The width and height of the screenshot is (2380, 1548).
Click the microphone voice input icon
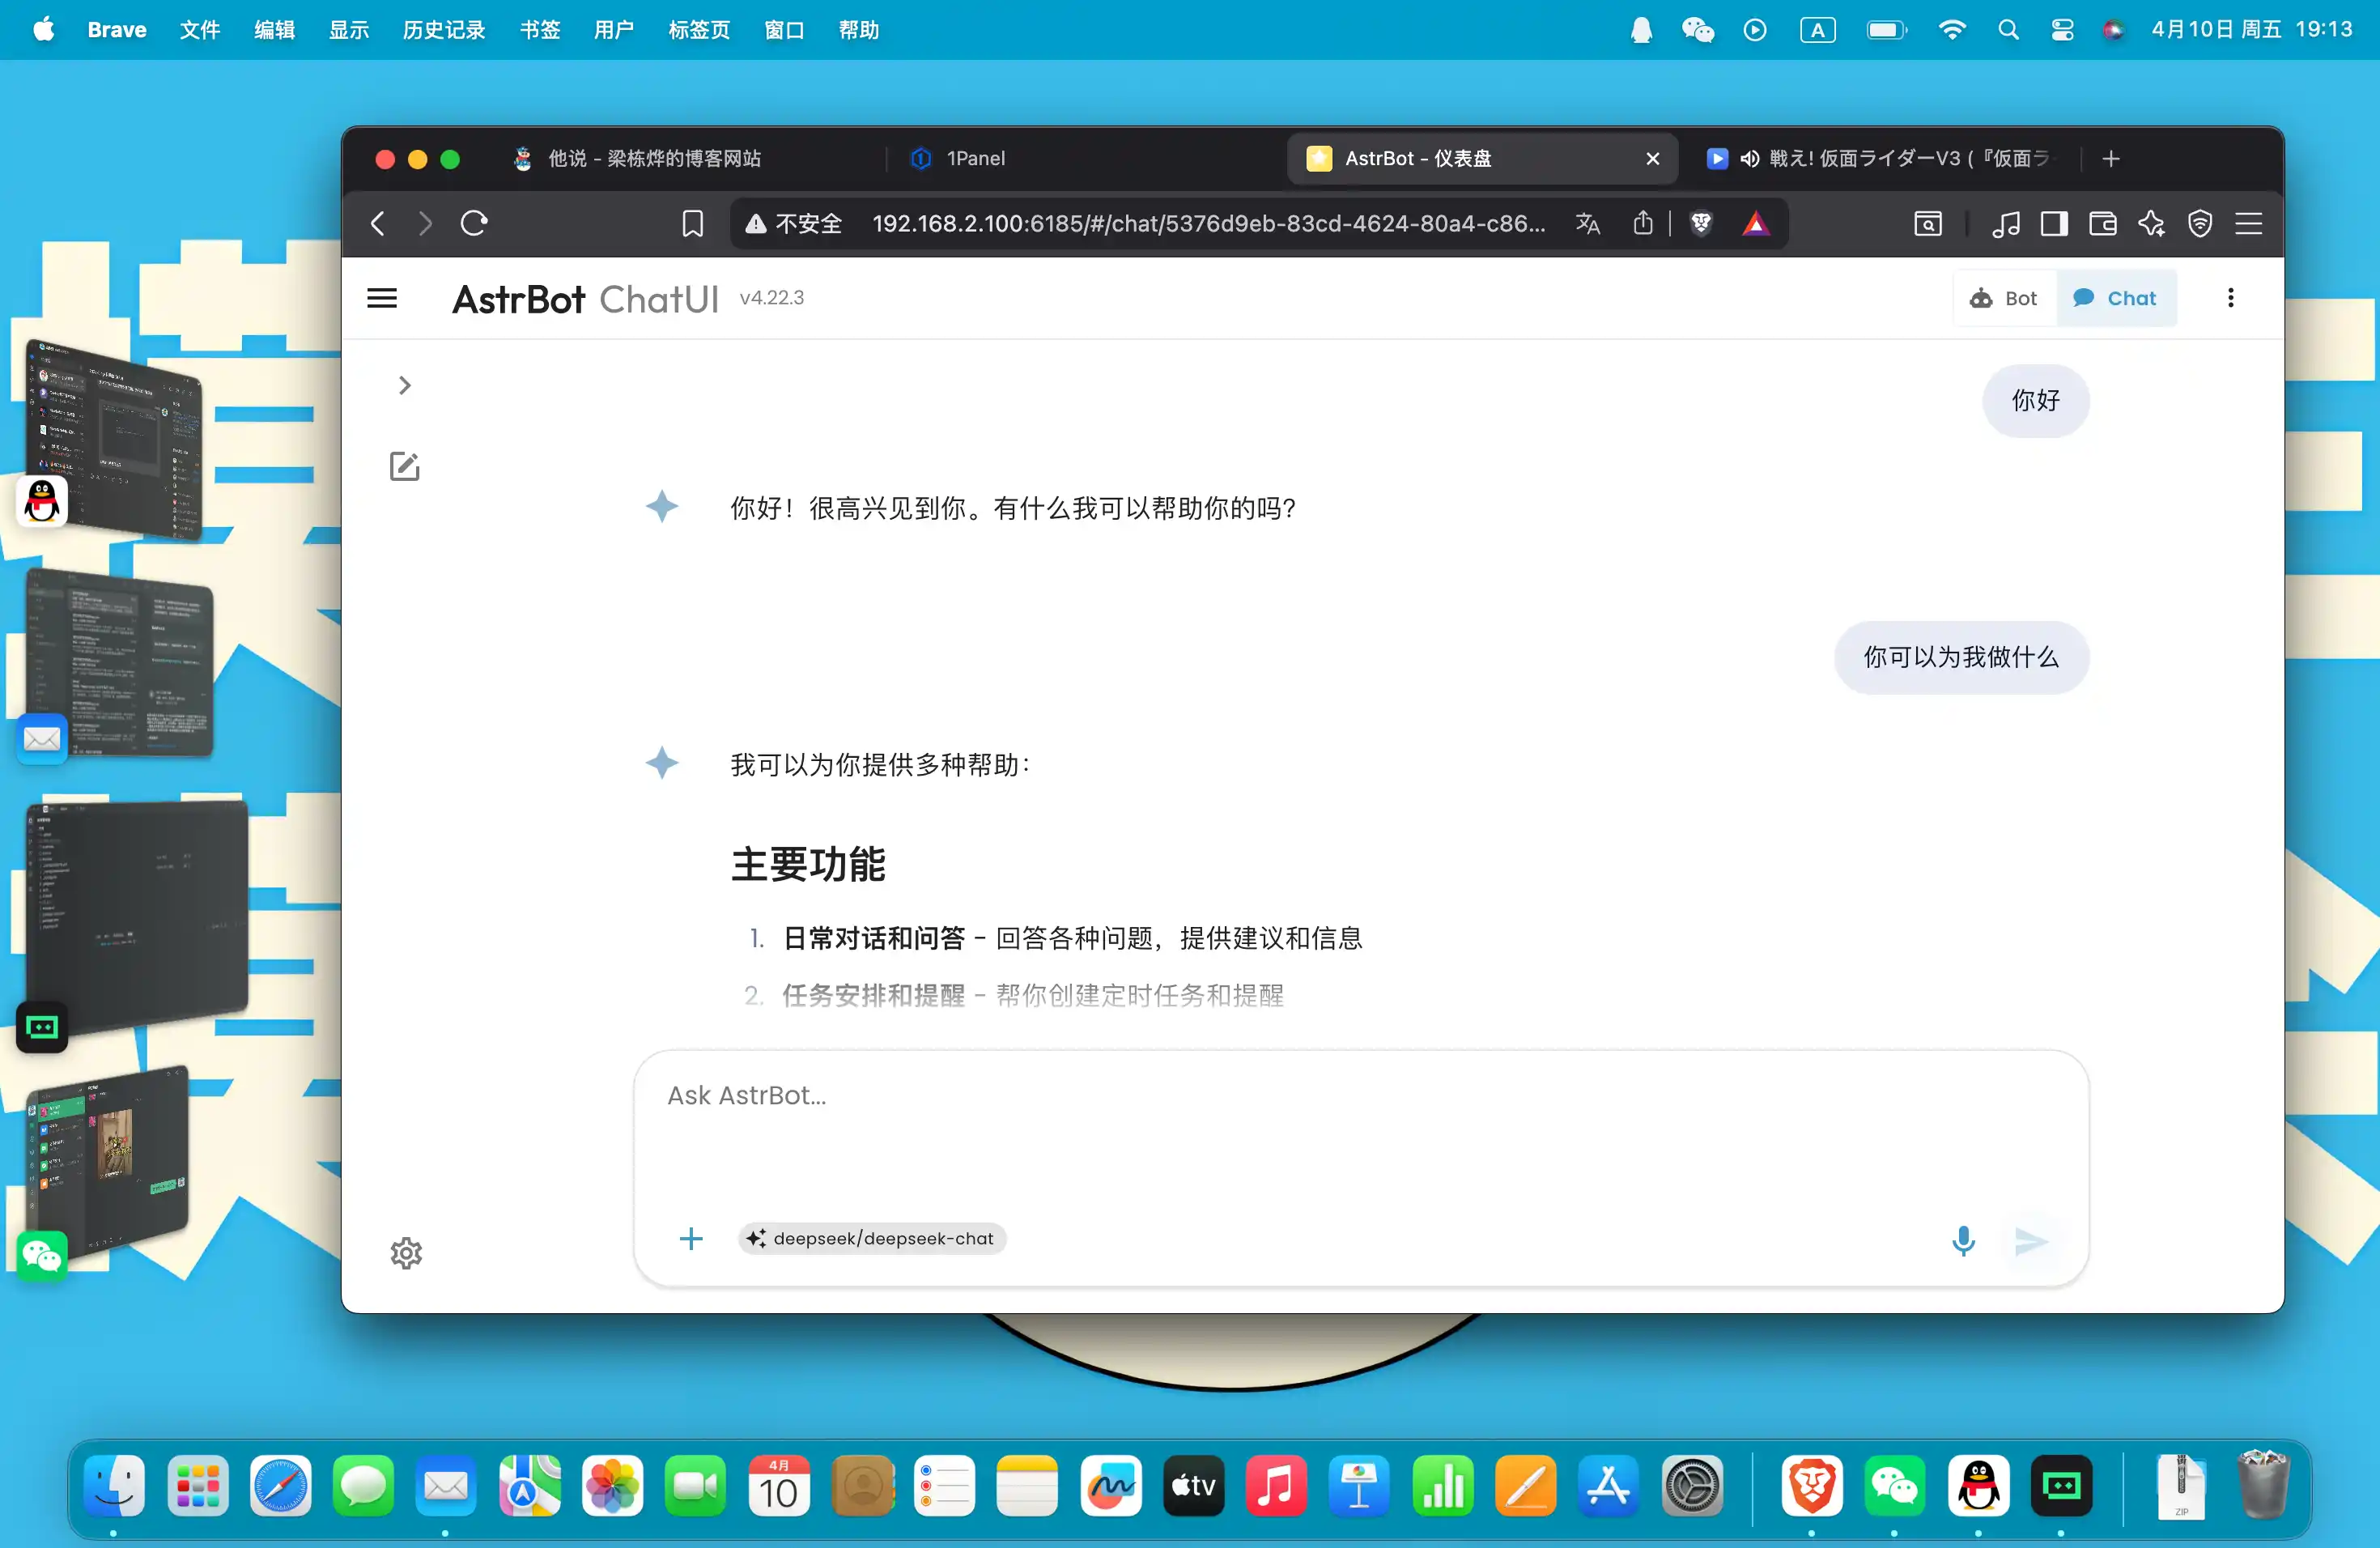1963,1240
